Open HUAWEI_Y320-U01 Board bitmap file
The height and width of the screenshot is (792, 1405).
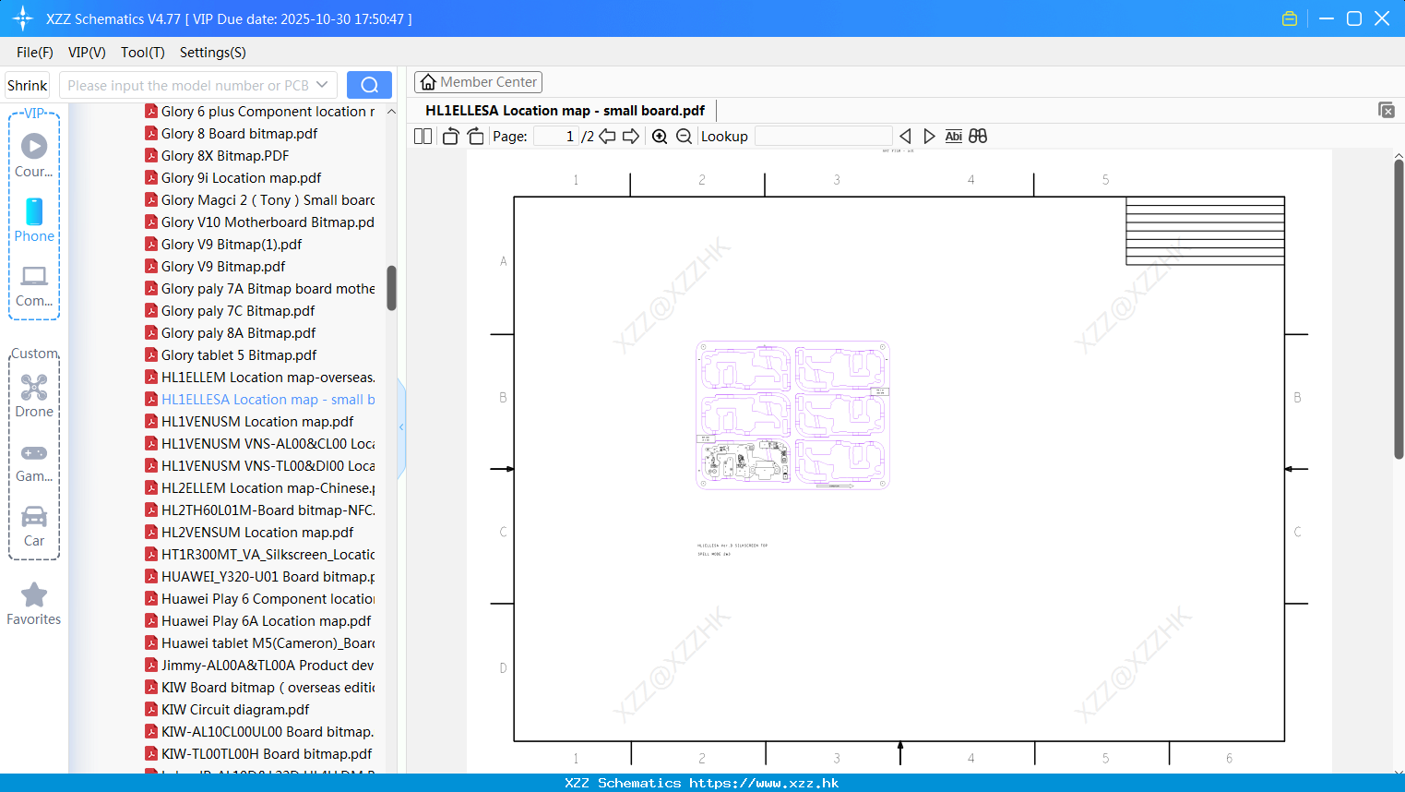click(x=268, y=577)
